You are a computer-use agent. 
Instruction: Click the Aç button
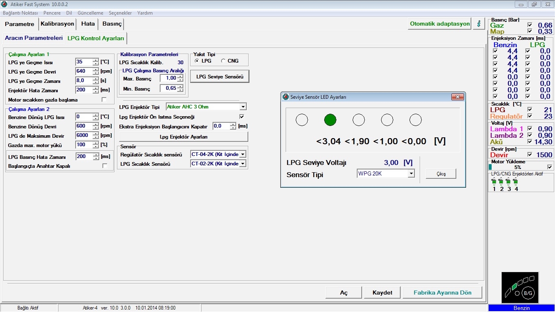tap(344, 292)
